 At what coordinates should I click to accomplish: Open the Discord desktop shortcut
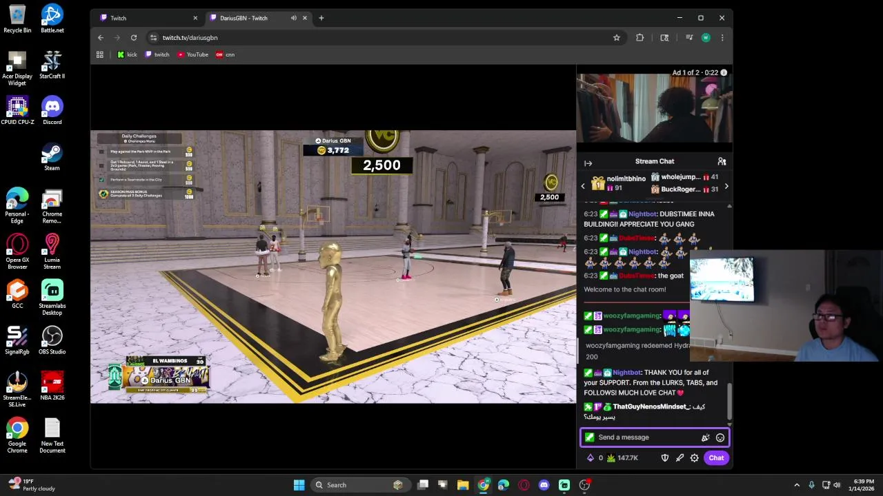point(52,110)
